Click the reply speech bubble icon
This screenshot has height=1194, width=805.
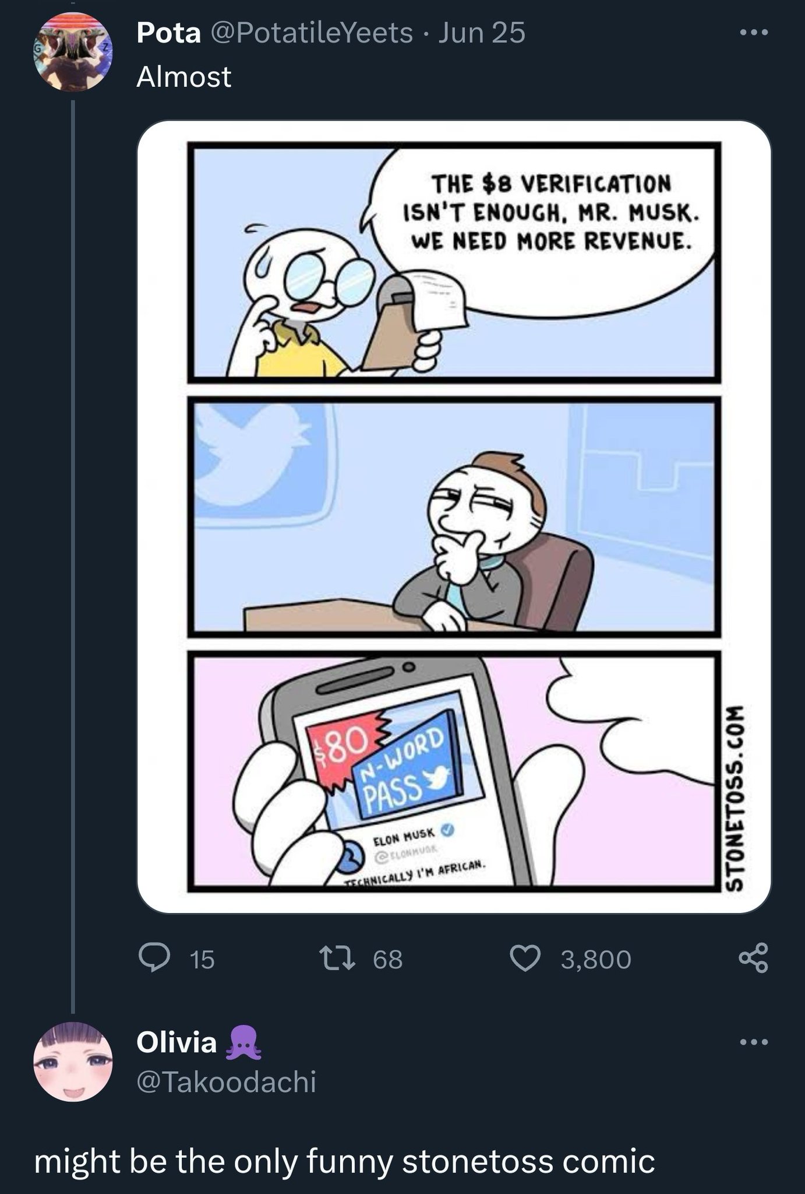point(153,959)
